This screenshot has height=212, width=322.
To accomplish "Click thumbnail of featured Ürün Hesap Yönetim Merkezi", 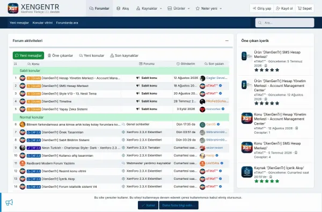I will [x=246, y=85].
